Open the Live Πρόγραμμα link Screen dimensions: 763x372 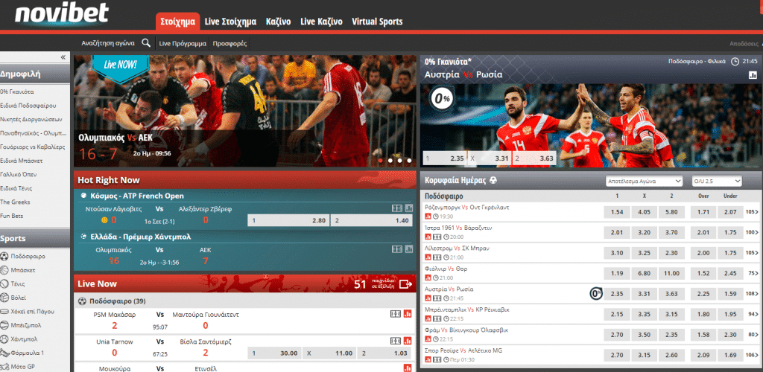[183, 44]
